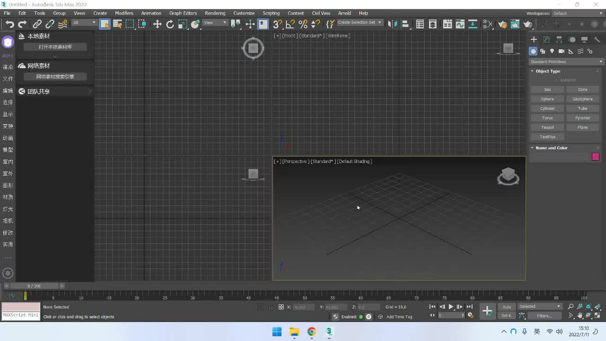Viewport: 606px width, 341px height.
Task: Click the pink object color swatch
Action: coord(595,157)
